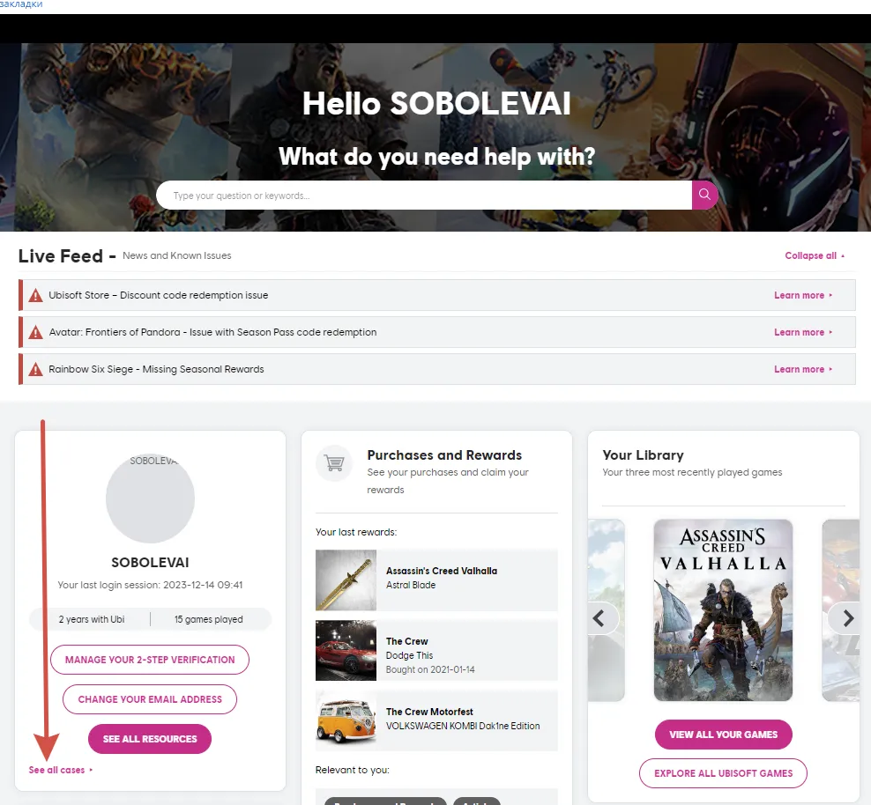The image size is (871, 805).
Task: Click Change Your Email Address button
Action: pos(150,699)
